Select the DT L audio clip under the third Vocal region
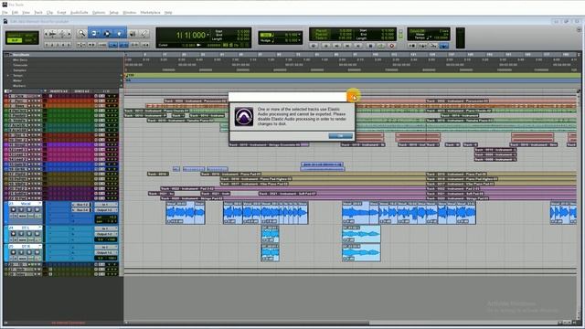Image resolution: width=585 pixels, height=329 pixels. click(361, 234)
